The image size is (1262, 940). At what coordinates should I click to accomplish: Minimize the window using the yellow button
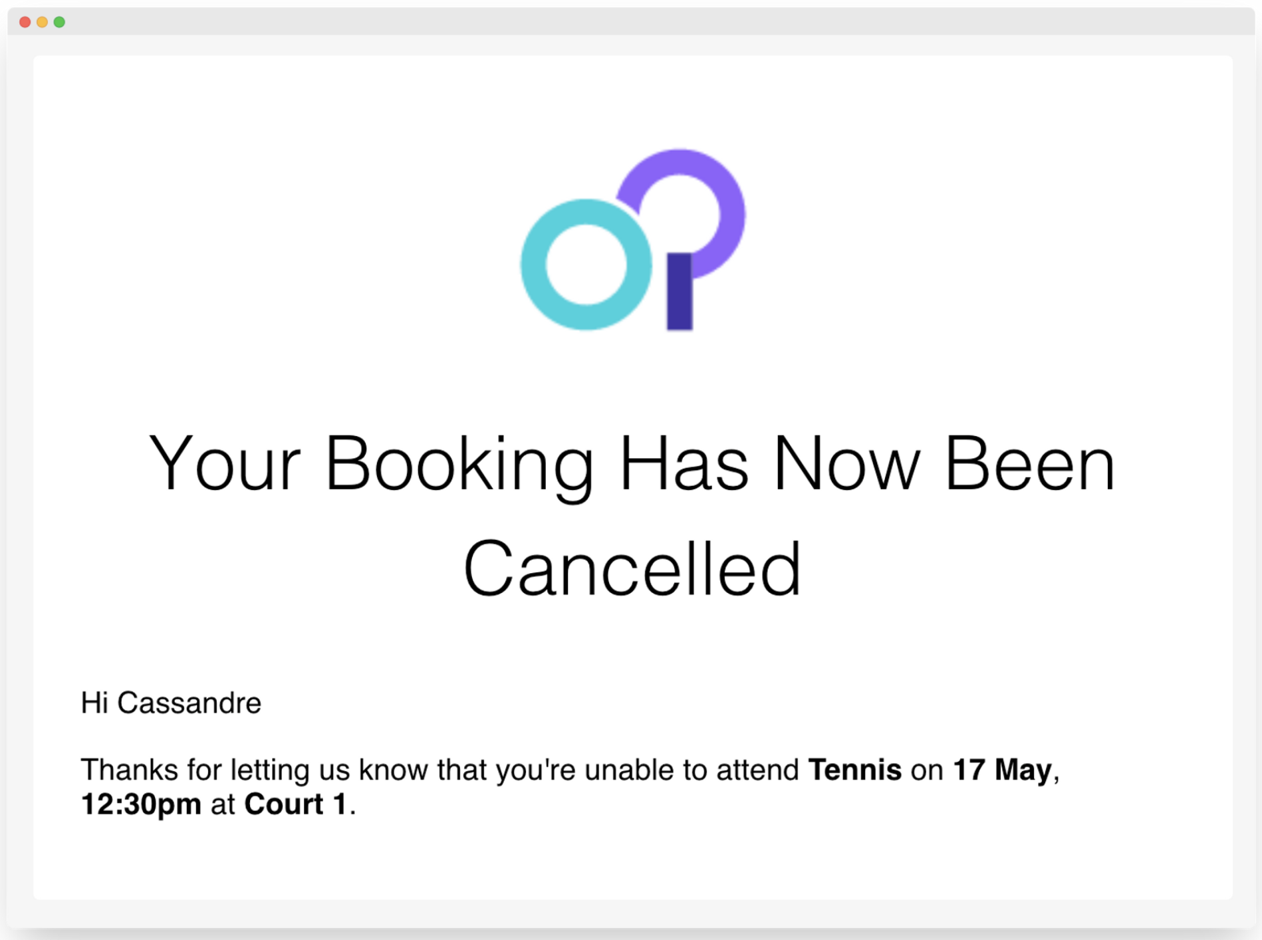point(42,22)
